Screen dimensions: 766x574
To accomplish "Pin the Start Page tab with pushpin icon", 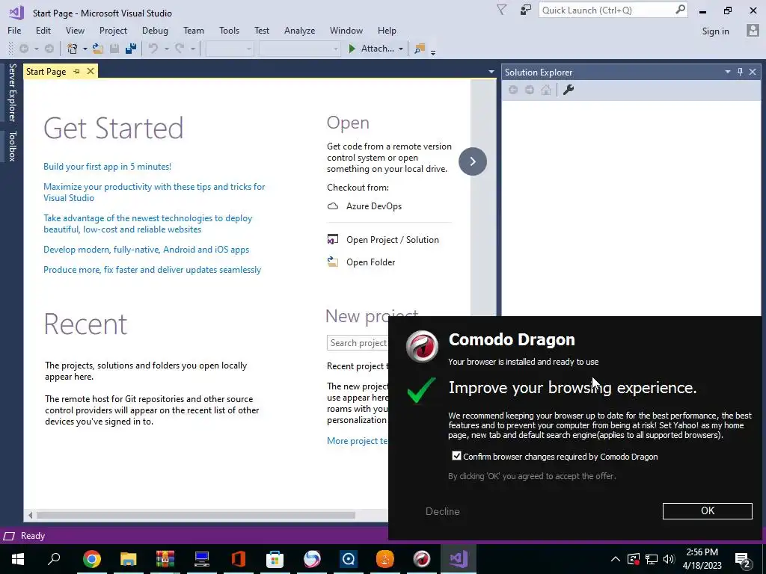I will click(x=77, y=72).
